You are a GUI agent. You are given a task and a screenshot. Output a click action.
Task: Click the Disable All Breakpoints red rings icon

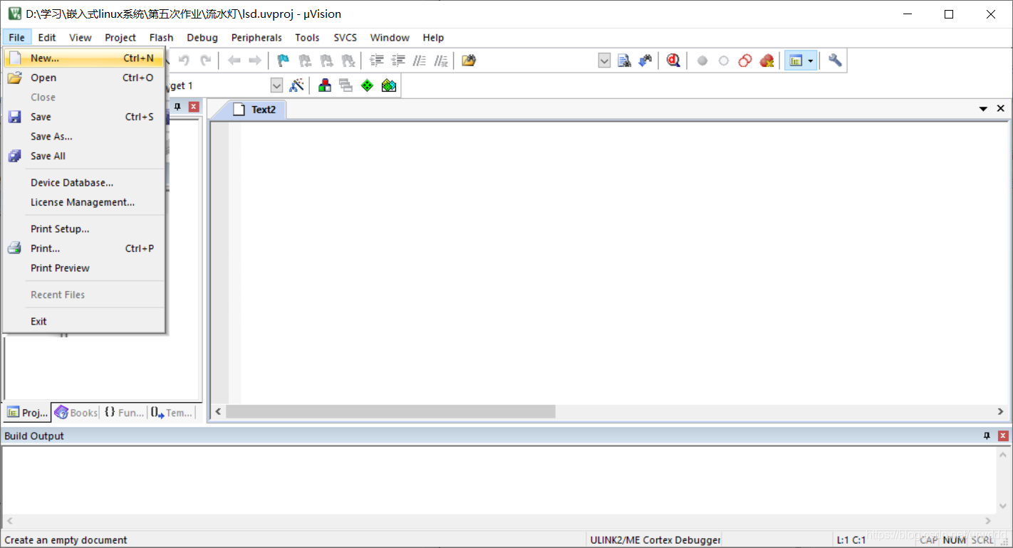tap(745, 60)
